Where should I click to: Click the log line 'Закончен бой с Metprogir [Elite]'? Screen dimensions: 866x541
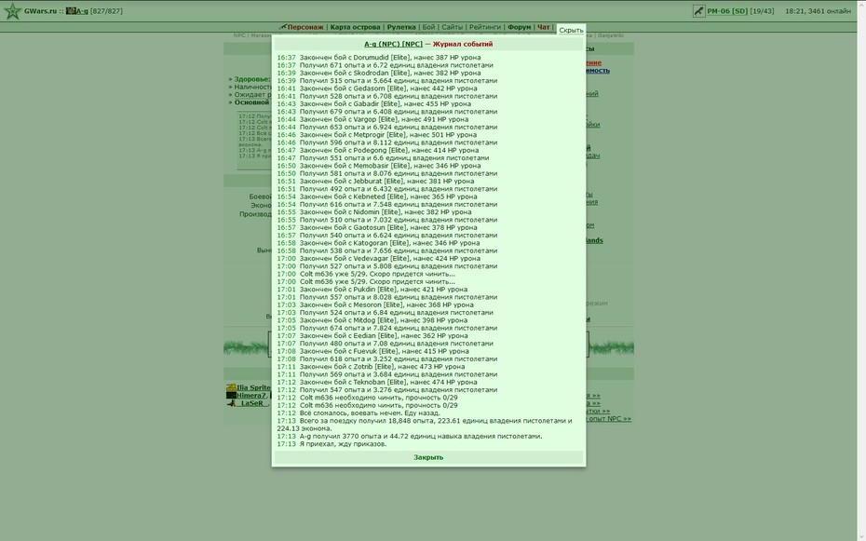click(x=377, y=135)
